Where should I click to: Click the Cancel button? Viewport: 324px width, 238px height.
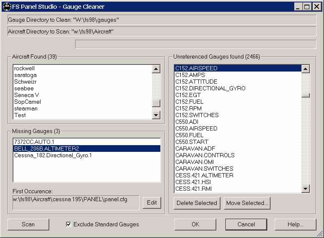246,224
